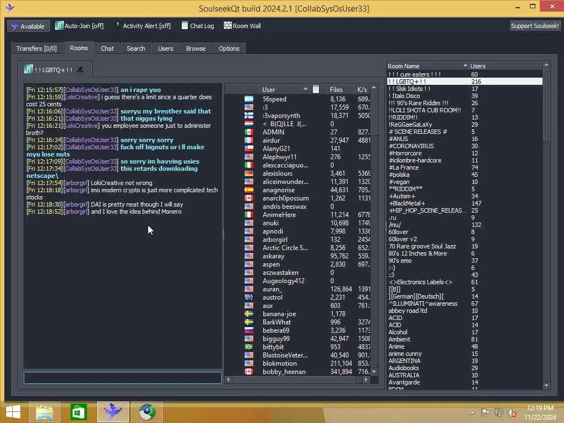Select the #La France room

465,167
